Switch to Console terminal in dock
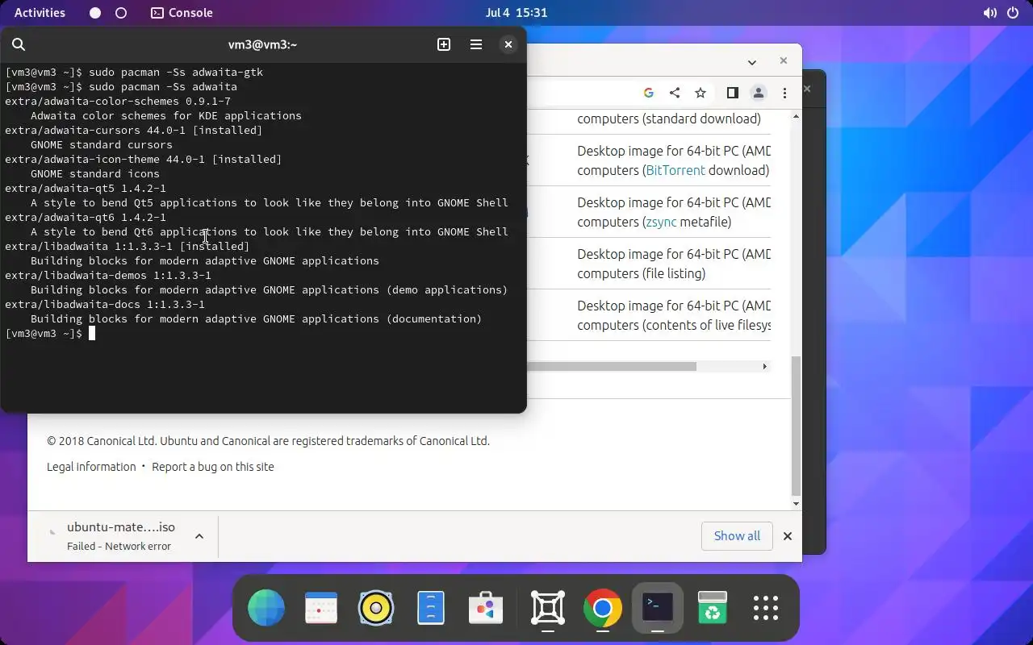Viewport: 1033px width, 645px height. 657,608
